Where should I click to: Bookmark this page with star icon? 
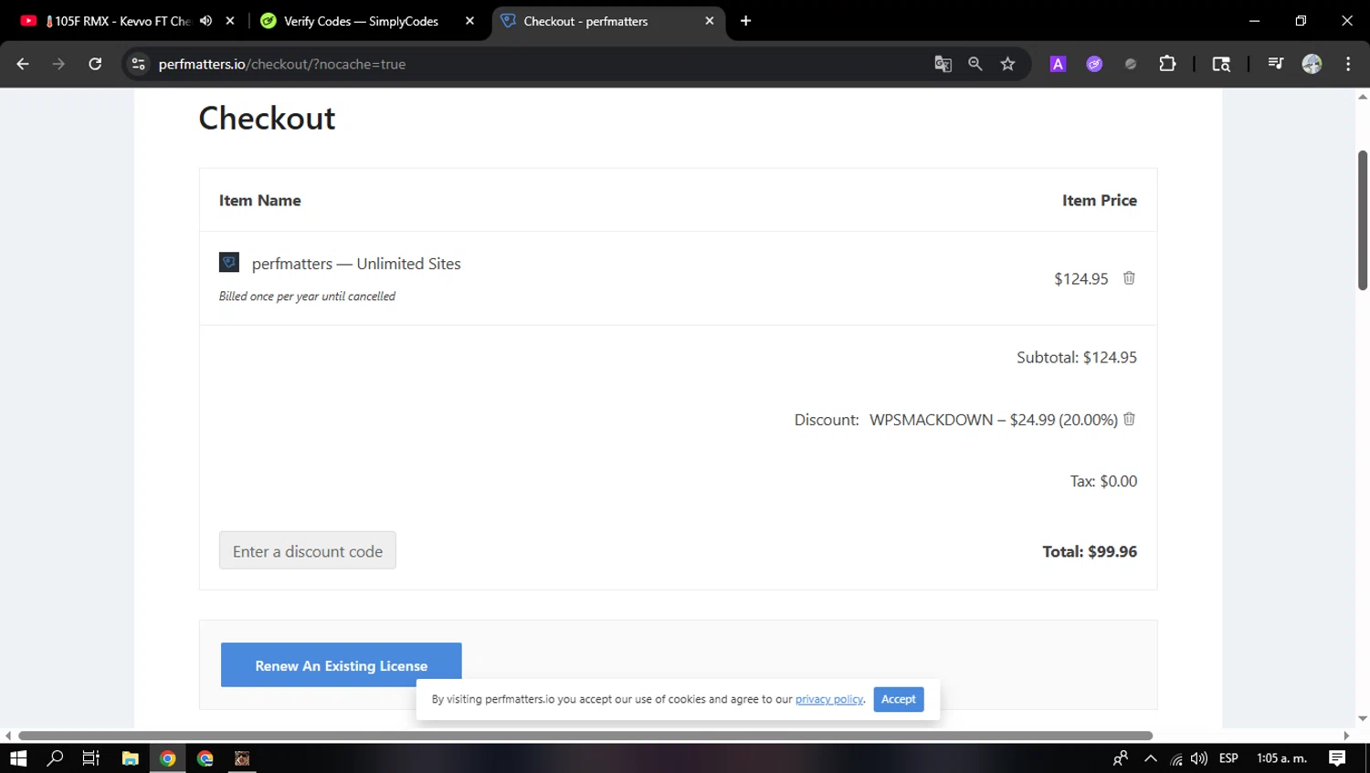click(x=1007, y=64)
